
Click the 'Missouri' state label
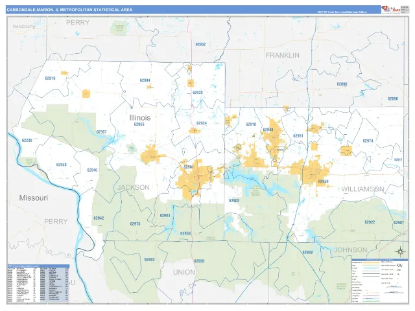click(34, 198)
